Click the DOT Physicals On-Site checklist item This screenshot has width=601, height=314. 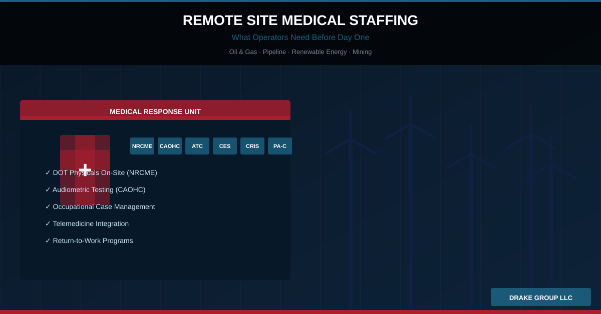point(101,172)
